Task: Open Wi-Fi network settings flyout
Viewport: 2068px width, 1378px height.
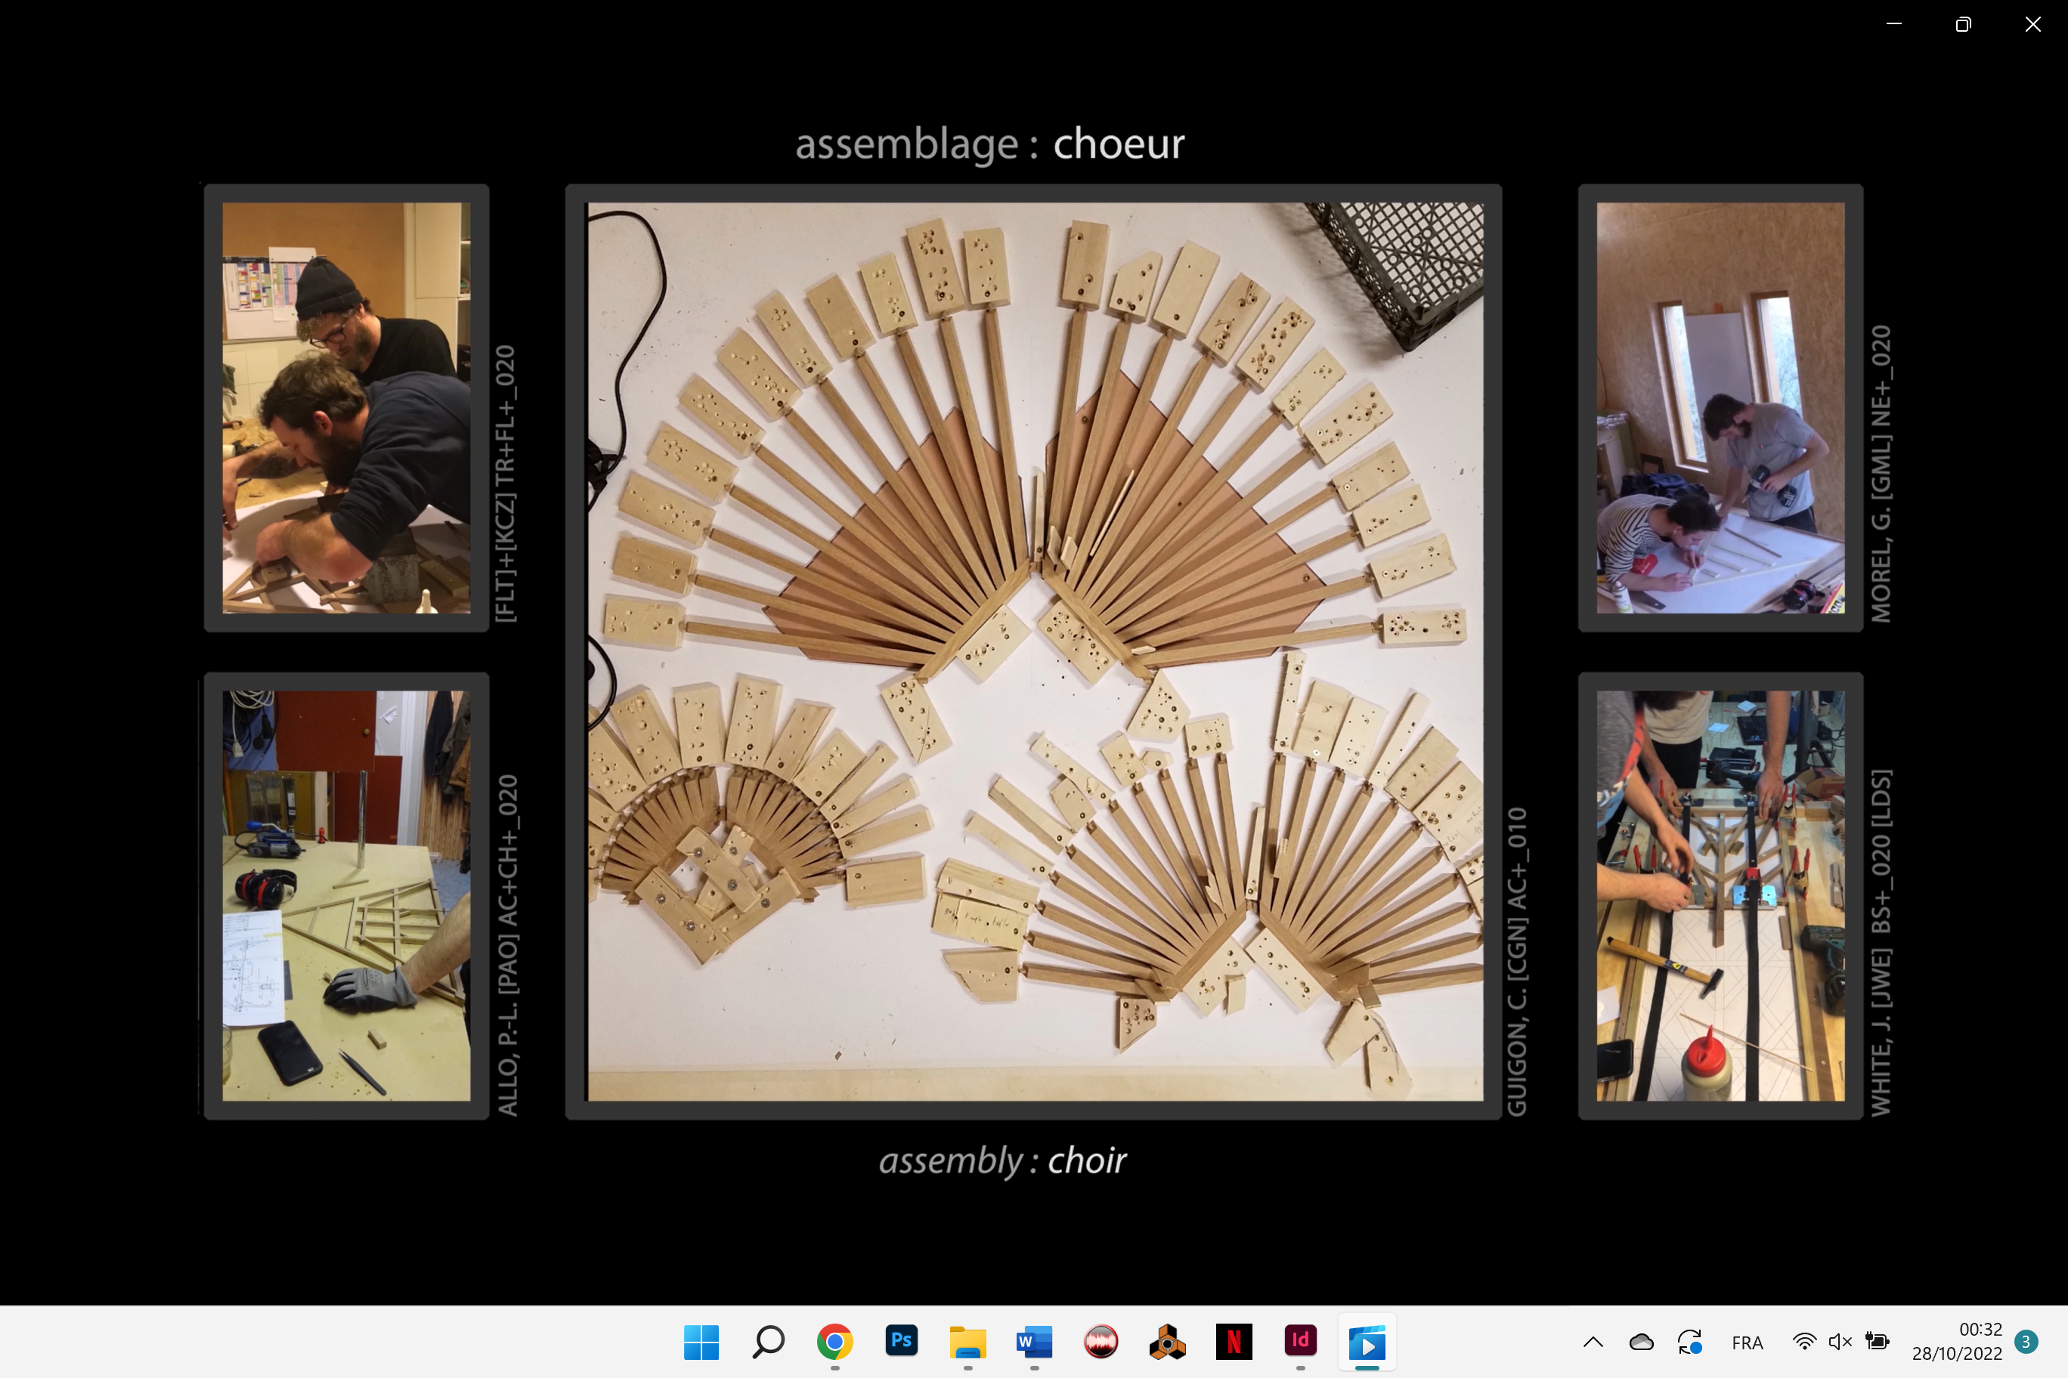Action: click(x=1804, y=1342)
